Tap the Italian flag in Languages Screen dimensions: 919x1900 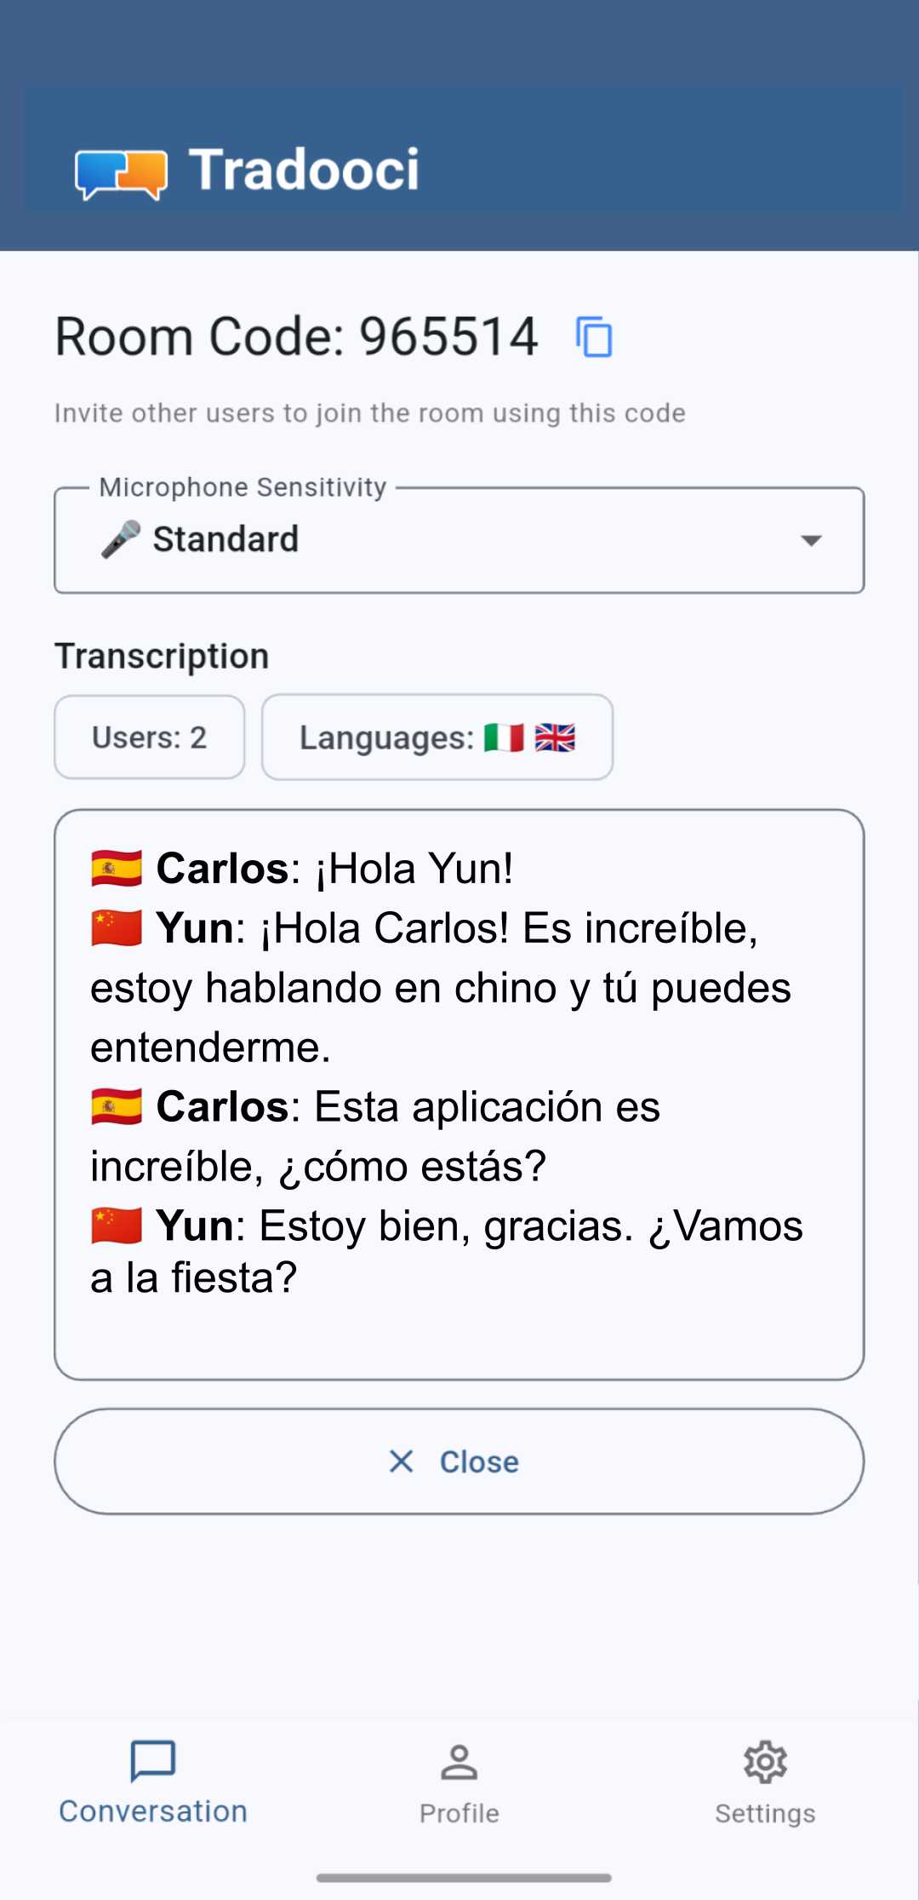pos(504,738)
